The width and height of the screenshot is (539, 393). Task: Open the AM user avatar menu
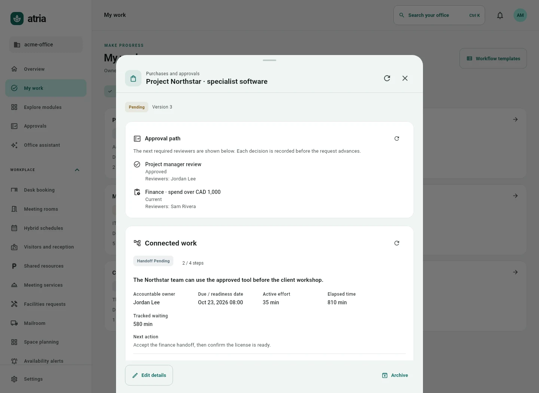pyautogui.click(x=520, y=15)
